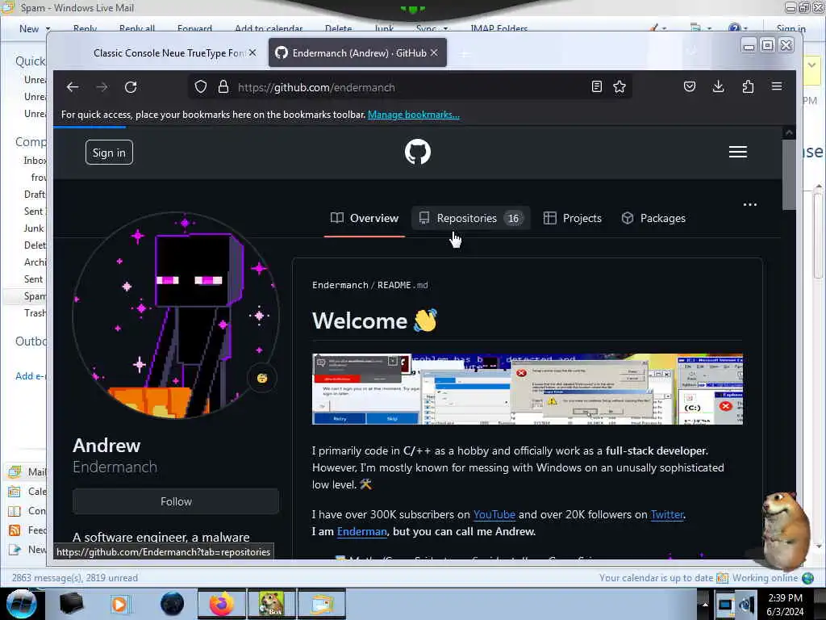Open Endermanch repository link in README header
The image size is (826, 620).
coord(340,285)
